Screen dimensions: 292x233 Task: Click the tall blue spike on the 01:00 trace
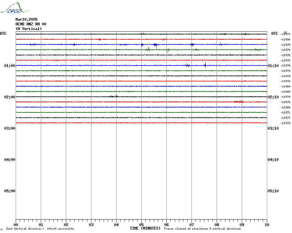[x=205, y=65]
